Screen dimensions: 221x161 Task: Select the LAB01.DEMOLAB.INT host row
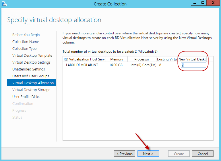[x=82, y=65]
